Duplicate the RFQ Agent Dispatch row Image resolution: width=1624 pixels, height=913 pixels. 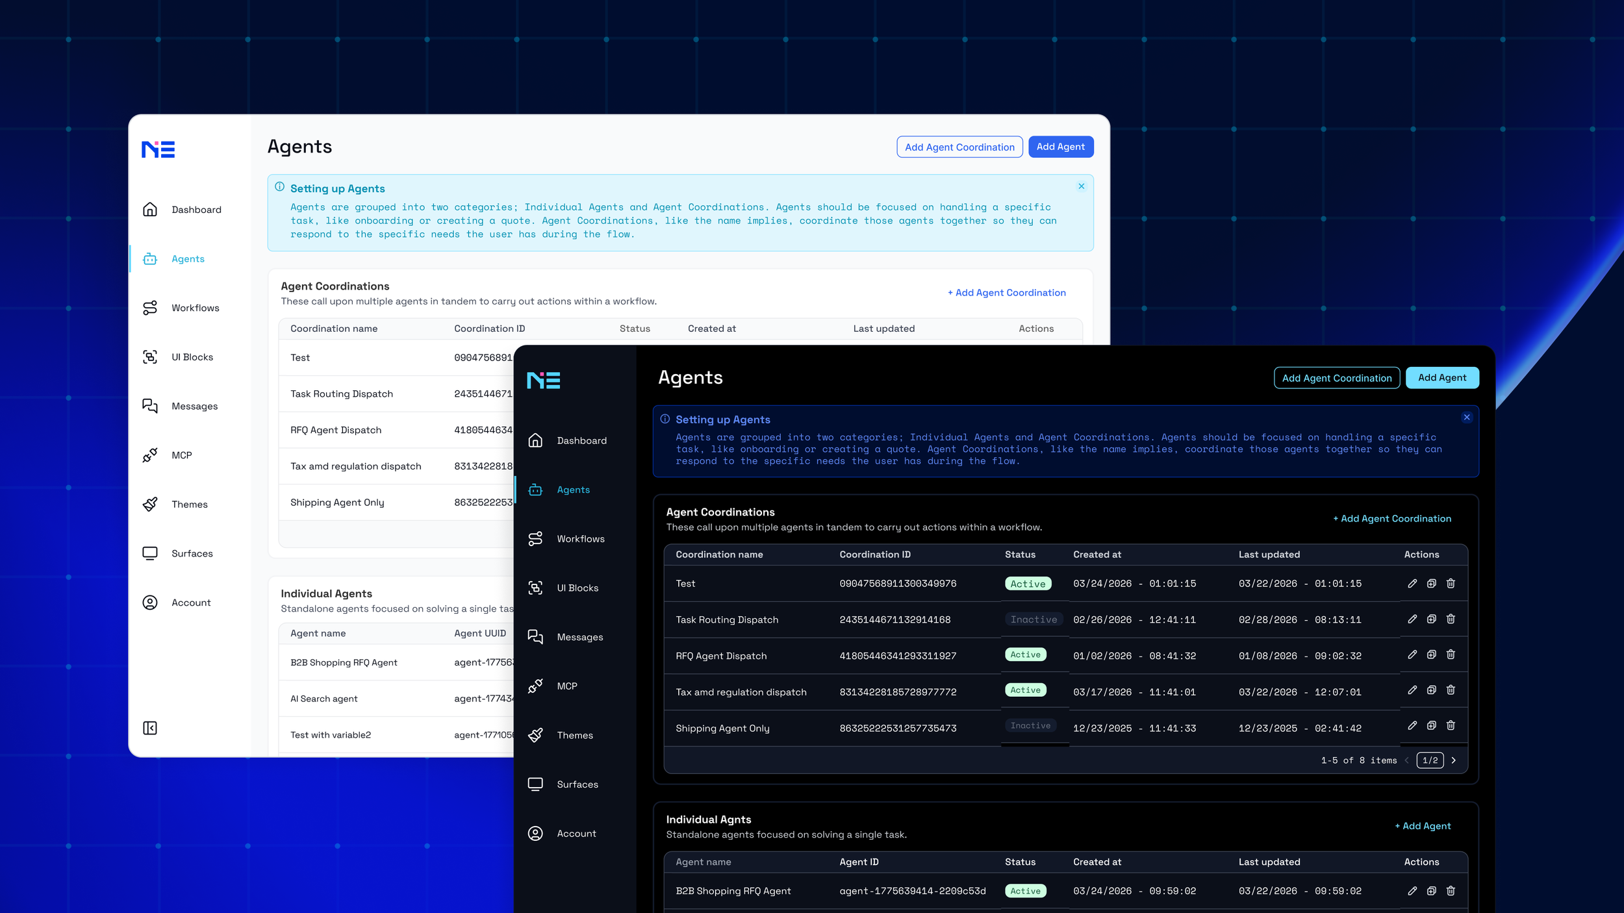click(x=1431, y=655)
